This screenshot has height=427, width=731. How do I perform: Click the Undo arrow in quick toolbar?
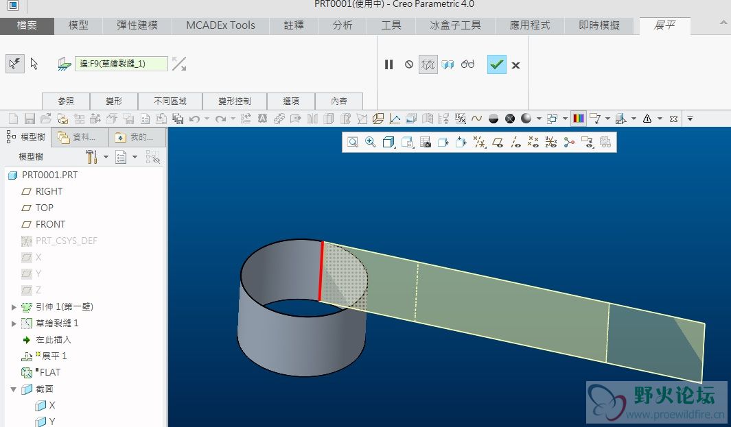pos(194,119)
